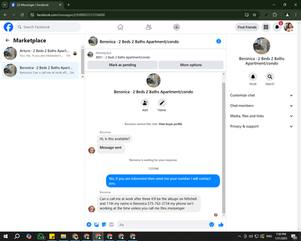This screenshot has height=241, width=301.
Task: Go to the Home feed icon
Action: [x=120, y=27]
